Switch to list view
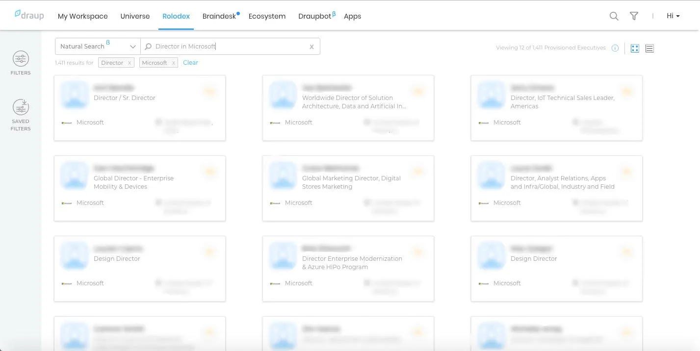Image resolution: width=700 pixels, height=351 pixels. (x=649, y=48)
